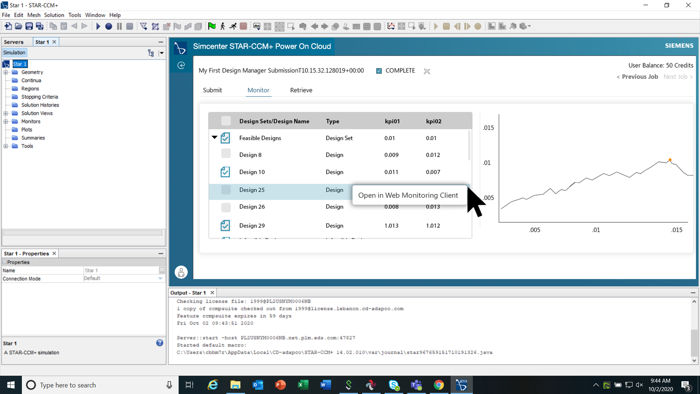Uncheck the Feasible Designs checkbox
The image size is (700, 394).
point(225,138)
